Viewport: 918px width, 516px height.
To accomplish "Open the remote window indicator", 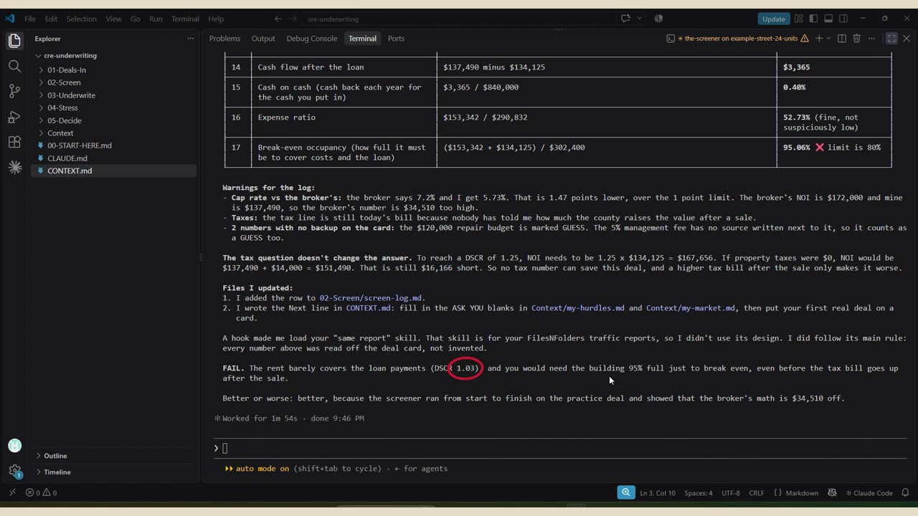I will (x=11, y=493).
